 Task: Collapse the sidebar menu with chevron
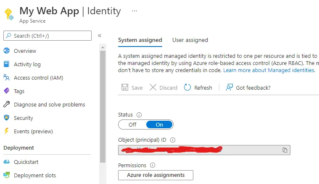[x=100, y=36]
